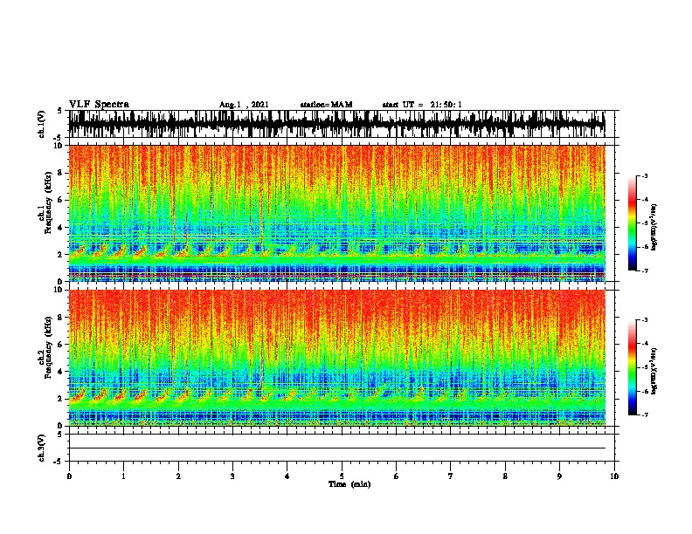Click the "-7" label on ch.1 color scale

pyautogui.click(x=645, y=270)
